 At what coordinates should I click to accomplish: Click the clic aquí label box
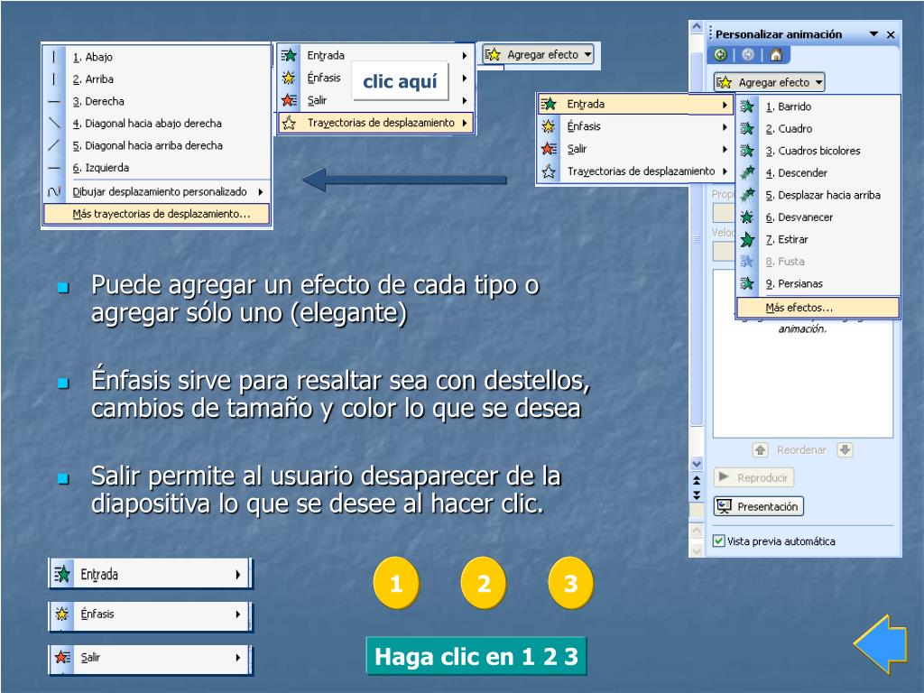[400, 81]
